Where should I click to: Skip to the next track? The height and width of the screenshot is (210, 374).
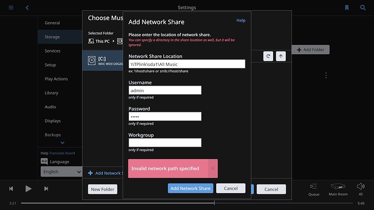click(x=46, y=188)
